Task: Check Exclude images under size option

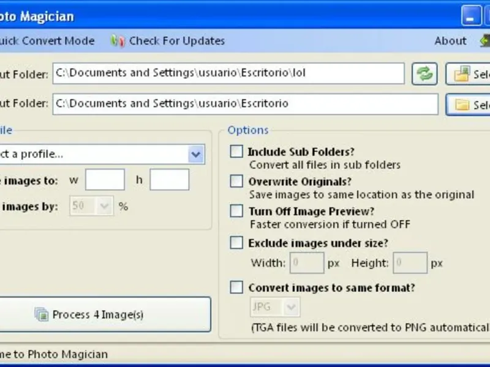Action: [236, 242]
